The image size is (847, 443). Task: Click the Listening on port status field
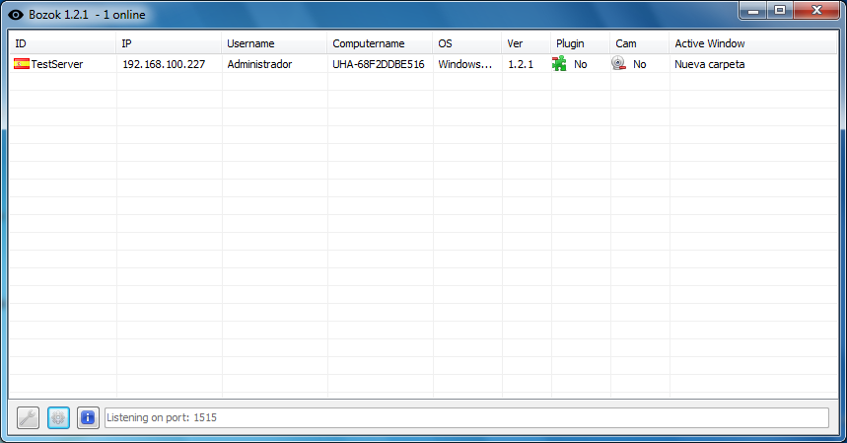tap(465, 417)
